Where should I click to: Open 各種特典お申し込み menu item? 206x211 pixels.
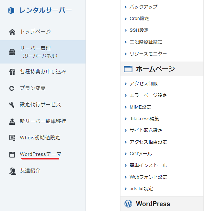click(x=43, y=72)
